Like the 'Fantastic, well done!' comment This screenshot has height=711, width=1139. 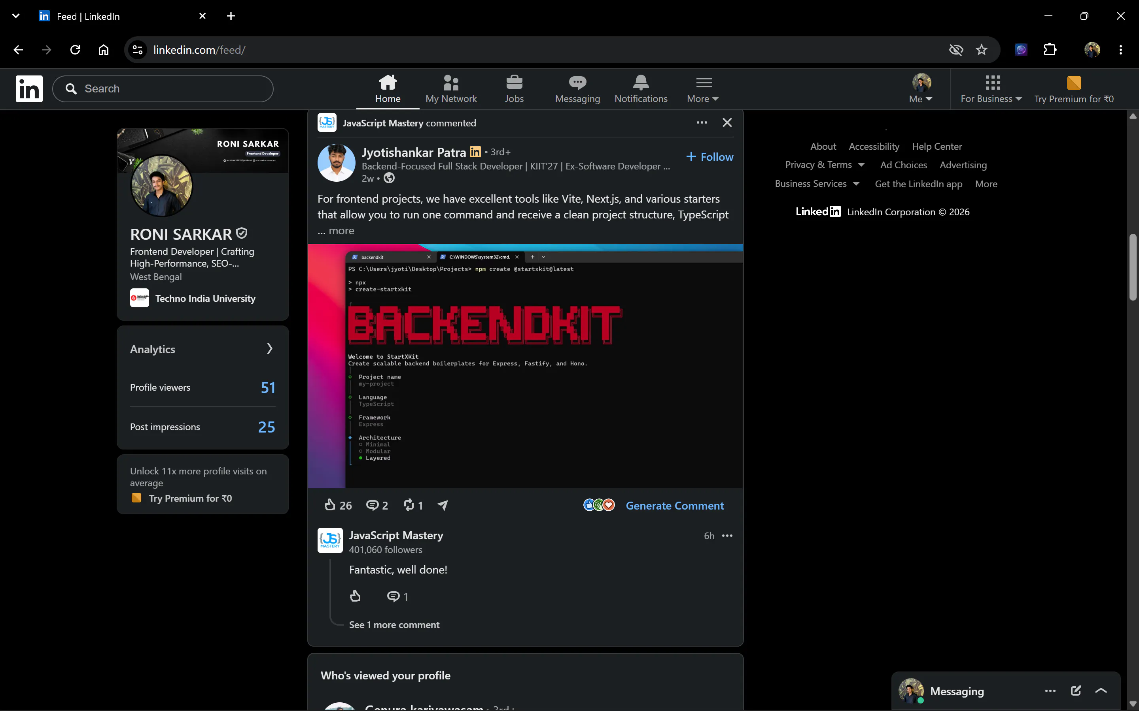point(356,596)
